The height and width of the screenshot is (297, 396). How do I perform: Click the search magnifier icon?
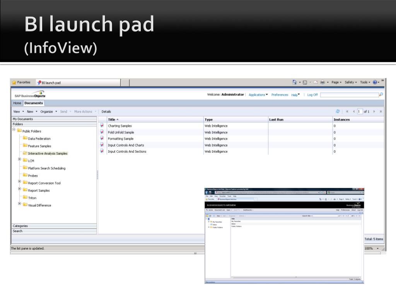click(x=381, y=94)
